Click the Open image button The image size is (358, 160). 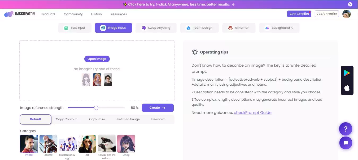pyautogui.click(x=97, y=59)
